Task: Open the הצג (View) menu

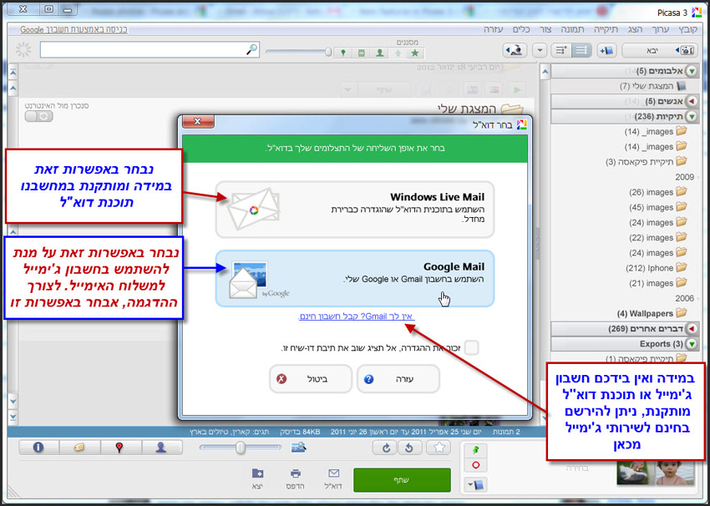Action: pyautogui.click(x=635, y=29)
